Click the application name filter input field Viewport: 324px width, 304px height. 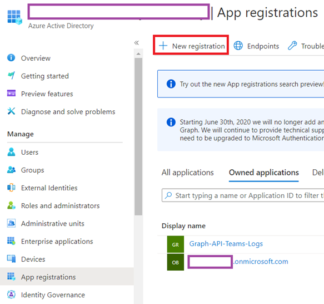pyautogui.click(x=243, y=195)
